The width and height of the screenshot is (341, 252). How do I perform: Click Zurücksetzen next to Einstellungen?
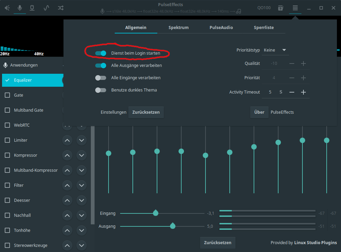[x=146, y=112]
